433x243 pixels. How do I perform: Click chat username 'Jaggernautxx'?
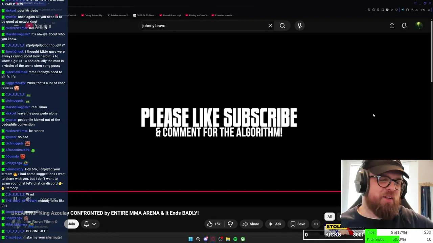pos(15,83)
